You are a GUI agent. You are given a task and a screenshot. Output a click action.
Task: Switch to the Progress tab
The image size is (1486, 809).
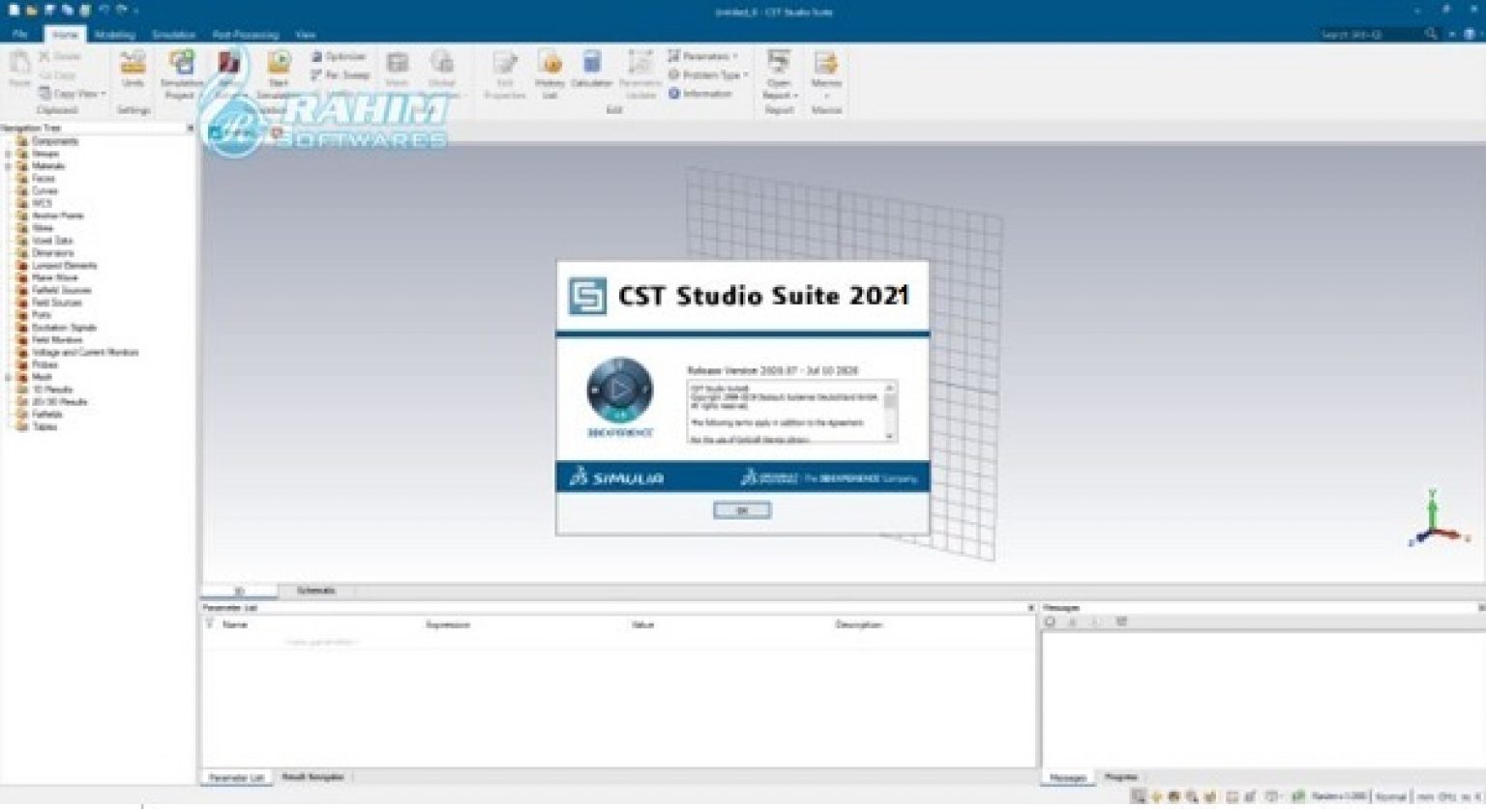pos(1121,777)
